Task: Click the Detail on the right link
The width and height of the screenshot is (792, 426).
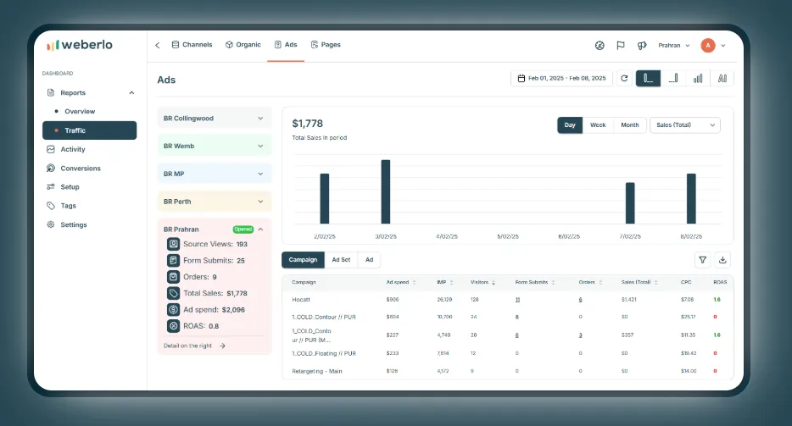Action: (x=194, y=346)
